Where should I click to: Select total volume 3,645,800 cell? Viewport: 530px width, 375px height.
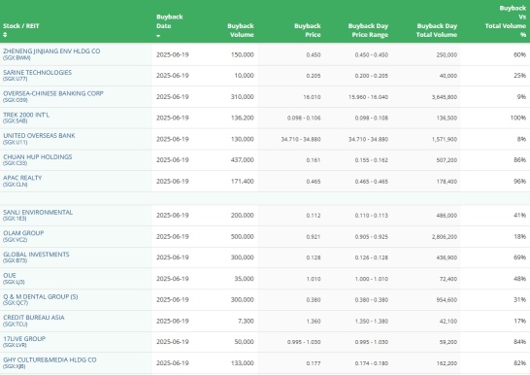tap(445, 97)
